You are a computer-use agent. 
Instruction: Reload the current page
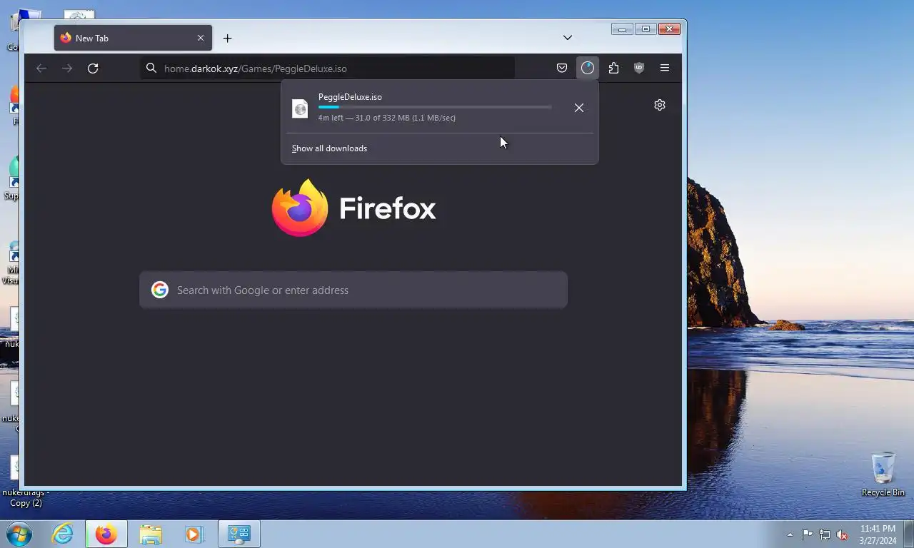(x=93, y=68)
